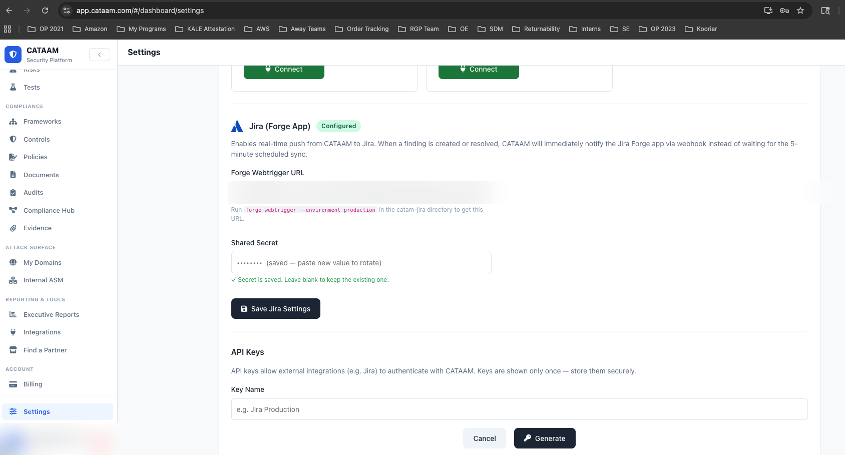The image size is (845, 455).
Task: Click the Frameworks hierarchy icon
Action: [x=13, y=122]
